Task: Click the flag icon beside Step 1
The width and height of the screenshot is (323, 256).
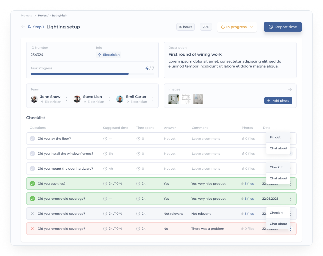Action: click(30, 27)
